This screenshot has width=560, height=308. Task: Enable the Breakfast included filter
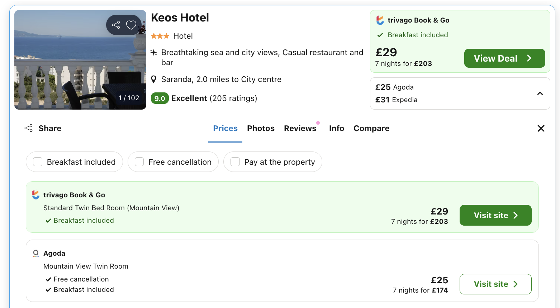click(x=38, y=162)
